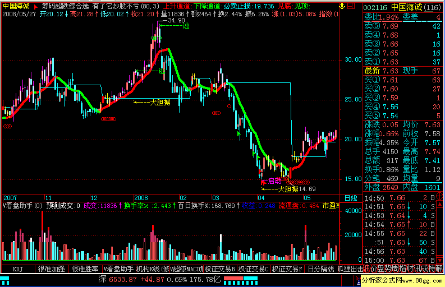Viewport: 445px width, 287px height.
Task: Click the 筹码超跌综合选 indicator title
Action: tap(65, 6)
